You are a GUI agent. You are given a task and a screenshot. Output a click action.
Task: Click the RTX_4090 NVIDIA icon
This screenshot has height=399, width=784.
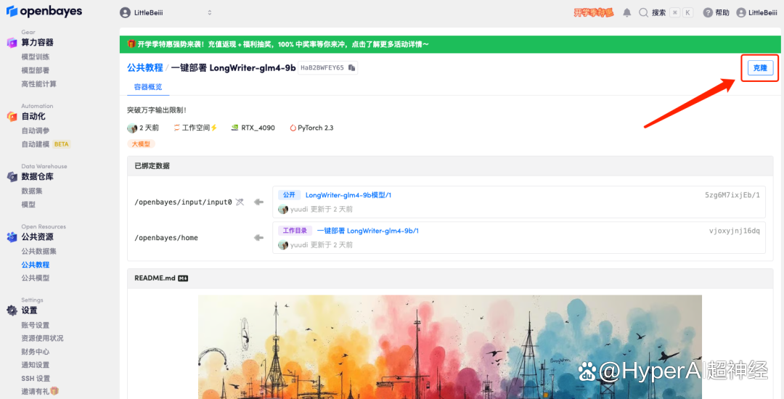[x=234, y=128]
